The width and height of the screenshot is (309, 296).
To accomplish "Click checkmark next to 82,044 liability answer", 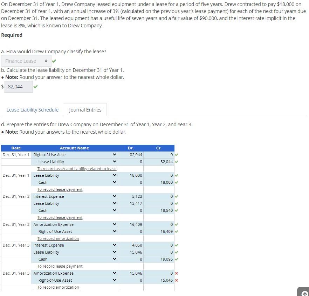I will click(x=35, y=86).
